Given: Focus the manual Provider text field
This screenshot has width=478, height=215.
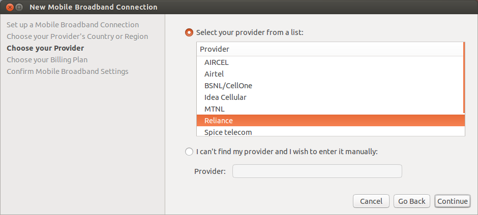Looking at the screenshot, I should [x=317, y=171].
